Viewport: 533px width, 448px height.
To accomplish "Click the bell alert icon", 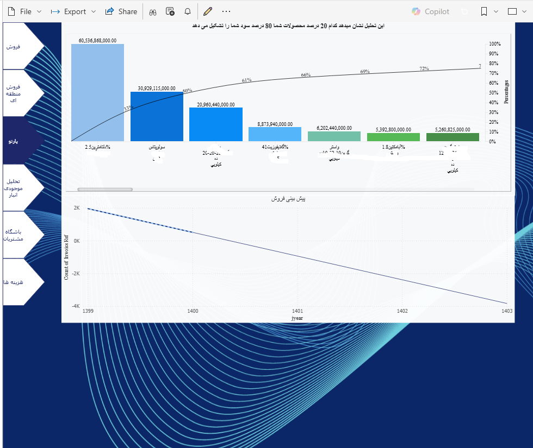I will (x=188, y=11).
